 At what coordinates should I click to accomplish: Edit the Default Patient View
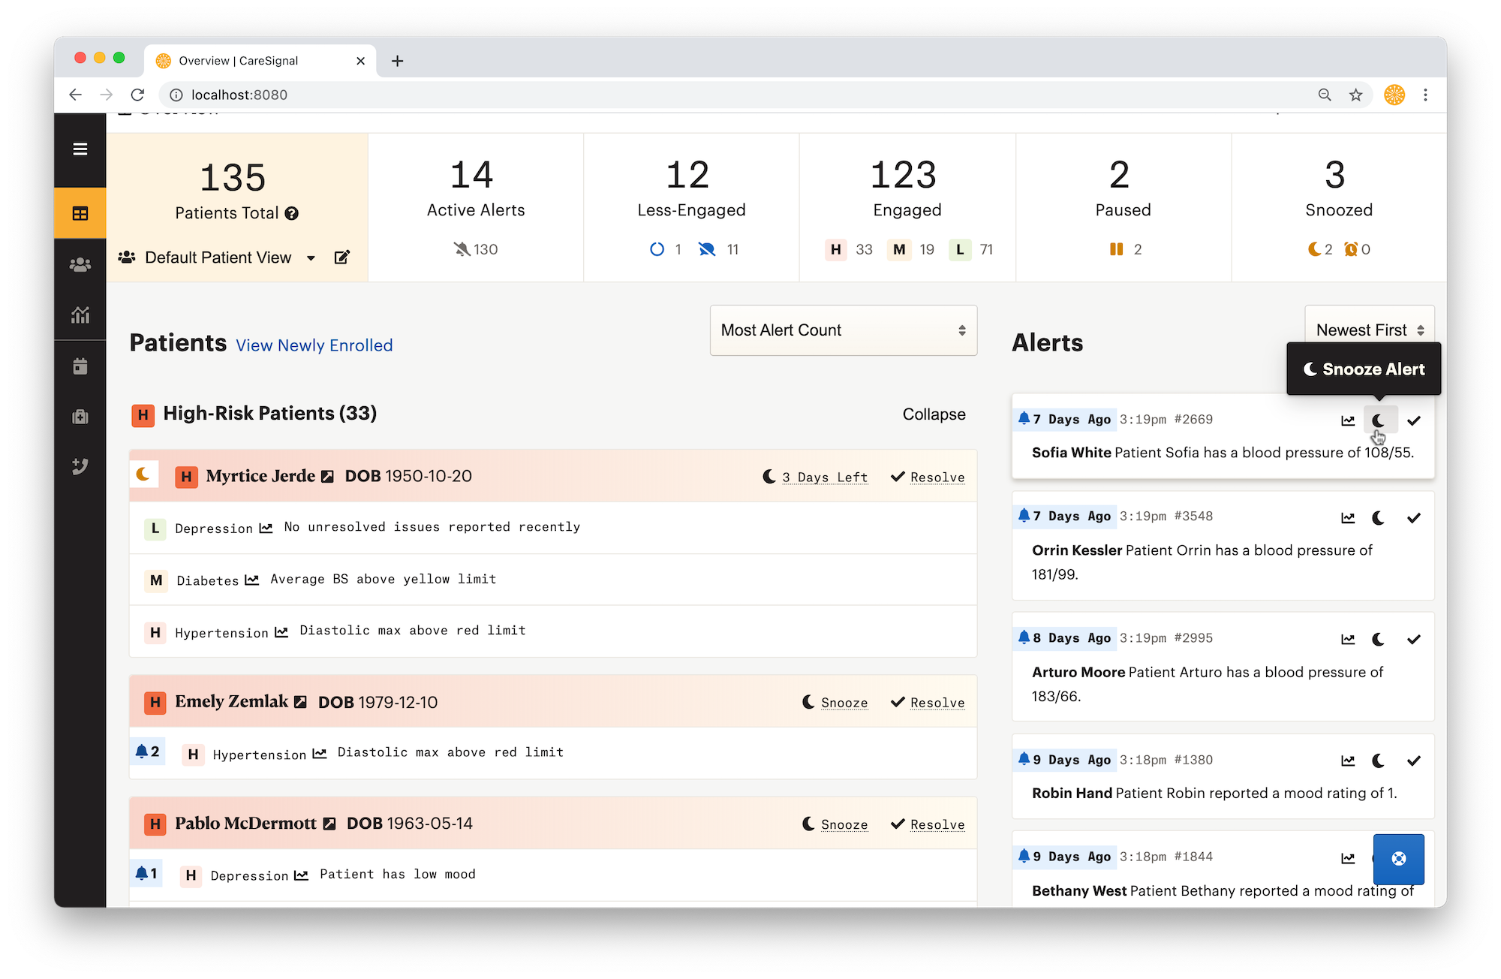(341, 258)
